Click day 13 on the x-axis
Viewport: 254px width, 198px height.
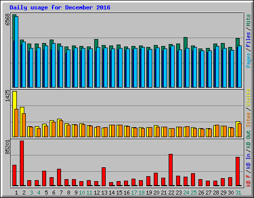tap(104, 193)
